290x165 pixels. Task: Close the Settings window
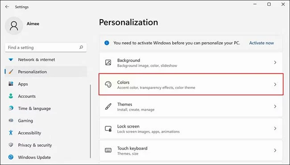(283, 4)
